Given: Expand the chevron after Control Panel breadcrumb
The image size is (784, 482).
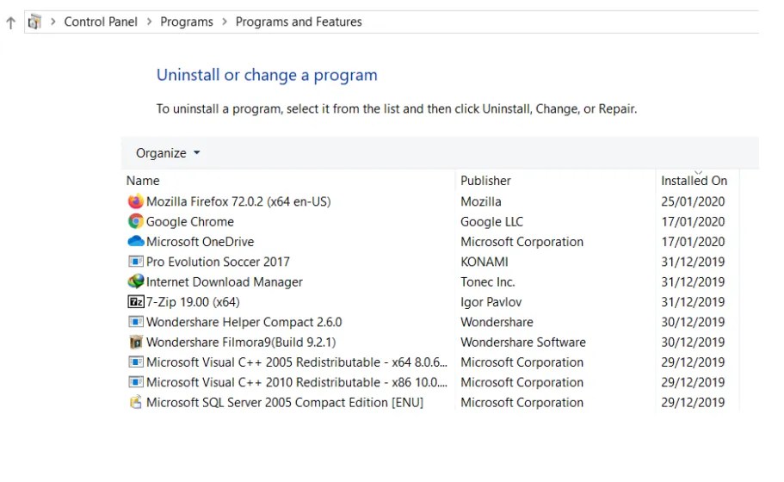Looking at the screenshot, I should 149,22.
